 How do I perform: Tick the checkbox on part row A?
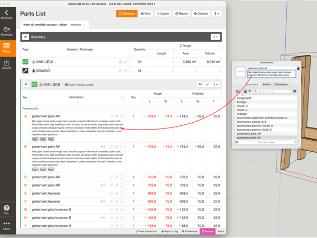click(122, 116)
